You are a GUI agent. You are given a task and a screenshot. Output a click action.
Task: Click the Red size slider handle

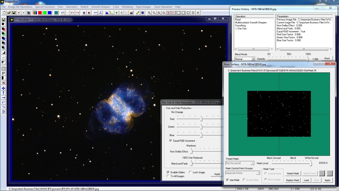[x=201, y=119]
